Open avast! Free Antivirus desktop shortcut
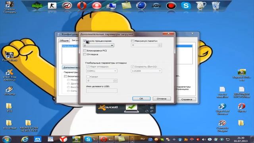 tap(10, 75)
